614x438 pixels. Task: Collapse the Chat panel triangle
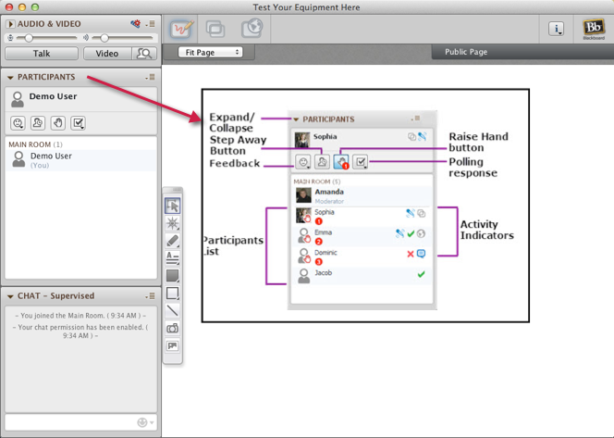point(10,296)
